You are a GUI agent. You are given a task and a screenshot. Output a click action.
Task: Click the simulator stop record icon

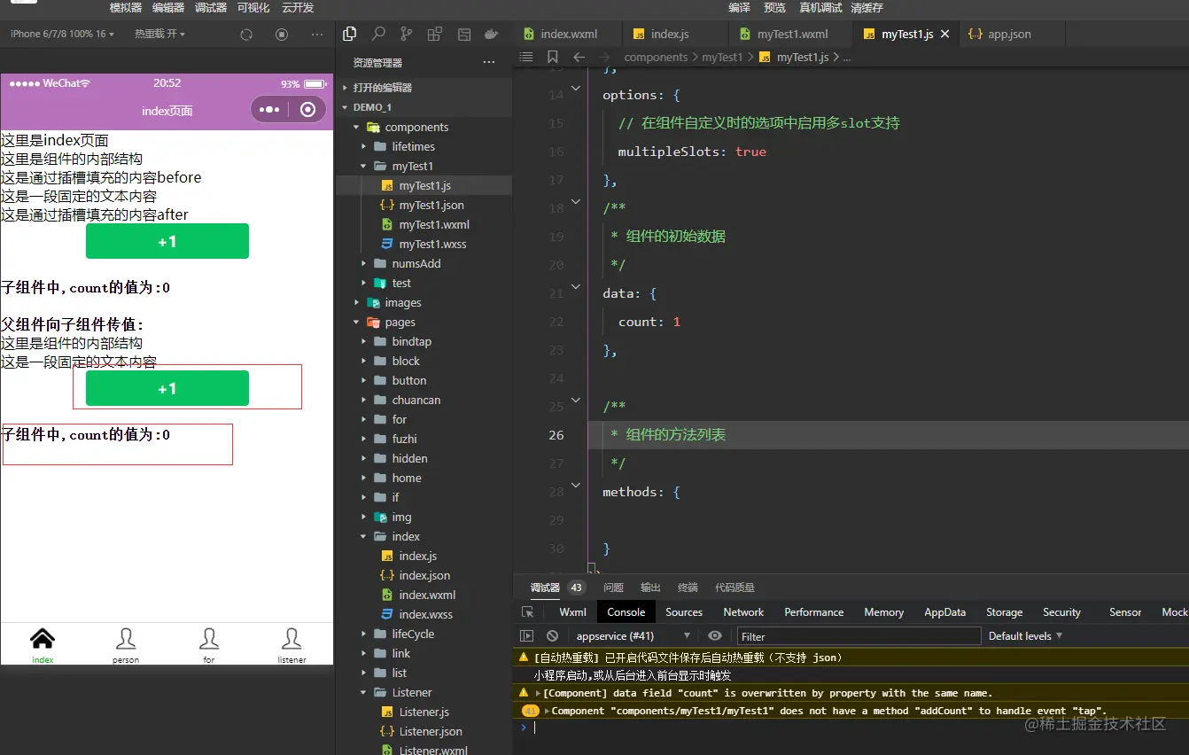pos(282,35)
